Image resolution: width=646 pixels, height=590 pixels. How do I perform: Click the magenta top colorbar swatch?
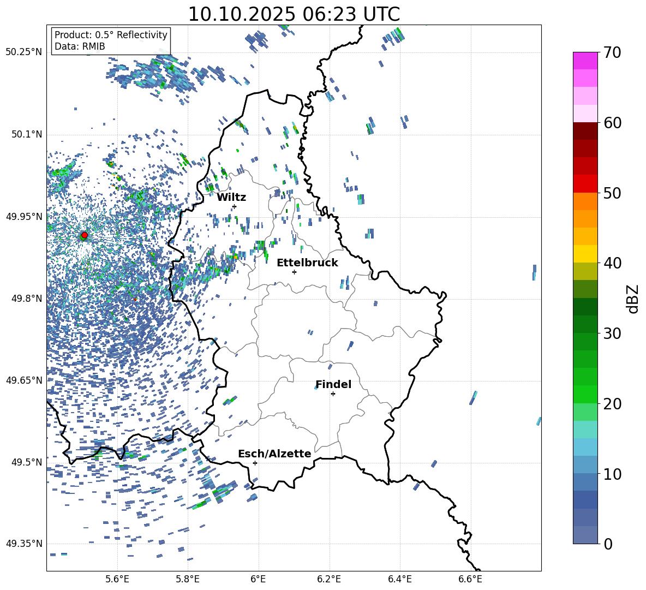(585, 61)
